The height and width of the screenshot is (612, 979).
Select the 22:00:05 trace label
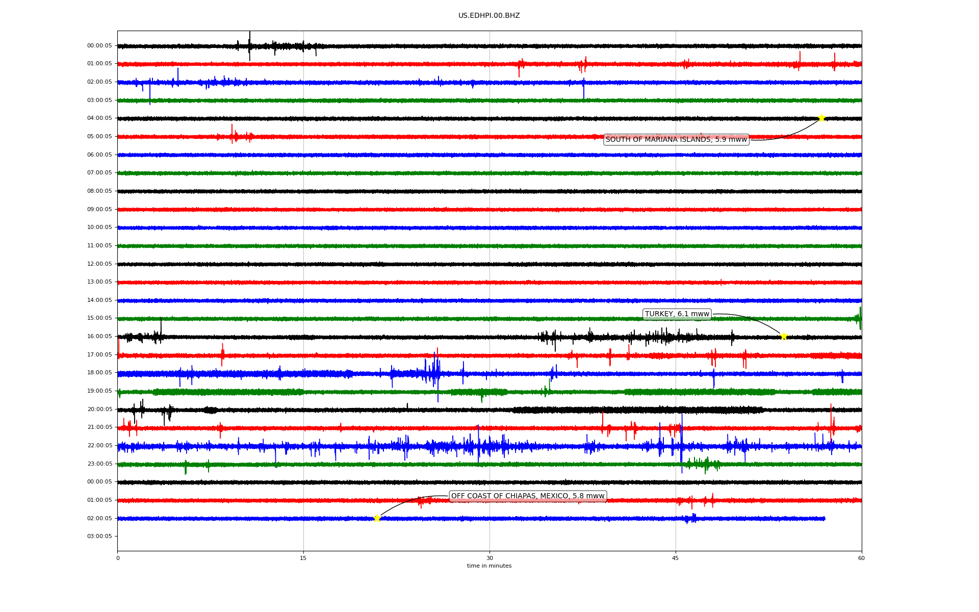[x=99, y=446]
